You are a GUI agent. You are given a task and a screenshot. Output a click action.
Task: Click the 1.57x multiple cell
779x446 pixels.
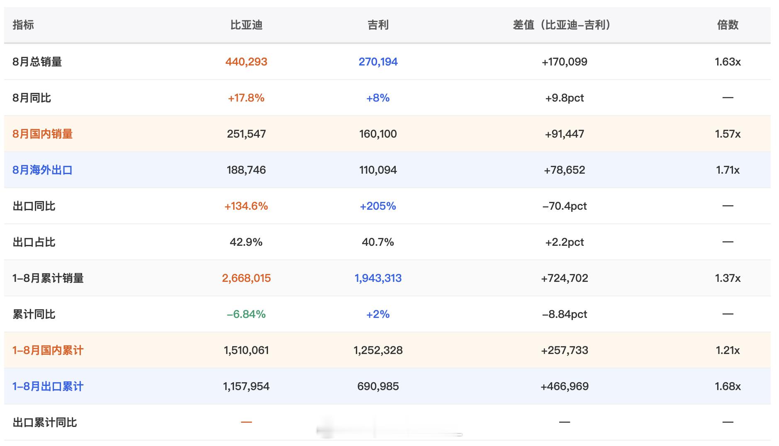click(x=728, y=134)
